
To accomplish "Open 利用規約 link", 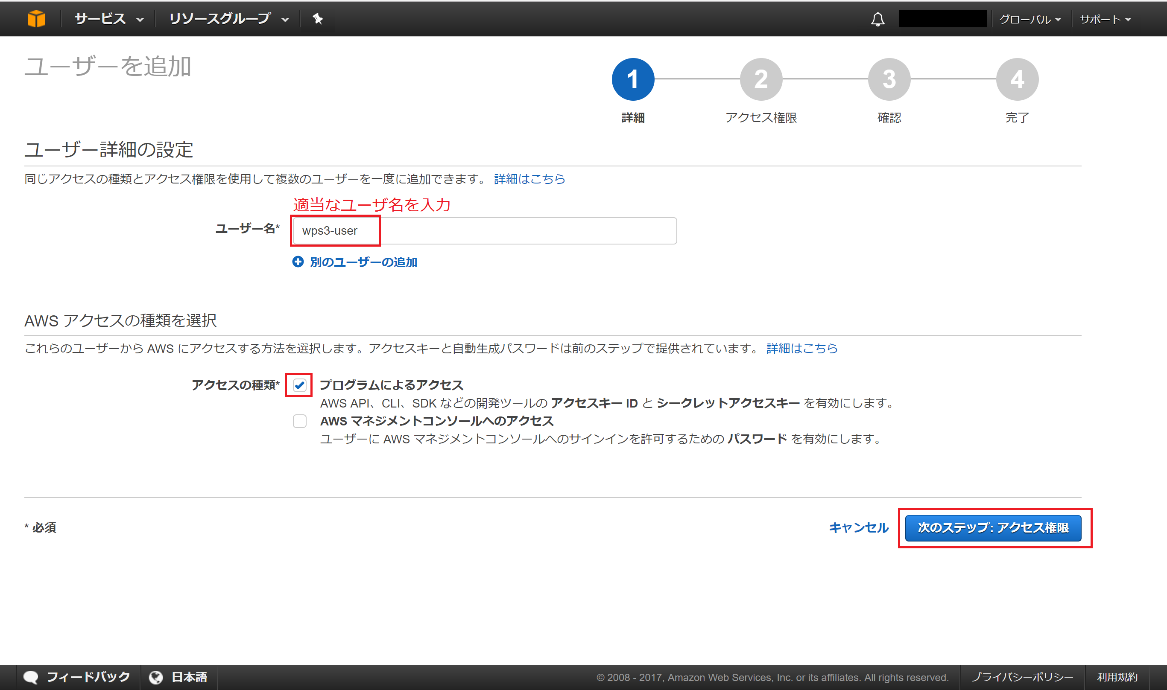I will tap(1117, 677).
